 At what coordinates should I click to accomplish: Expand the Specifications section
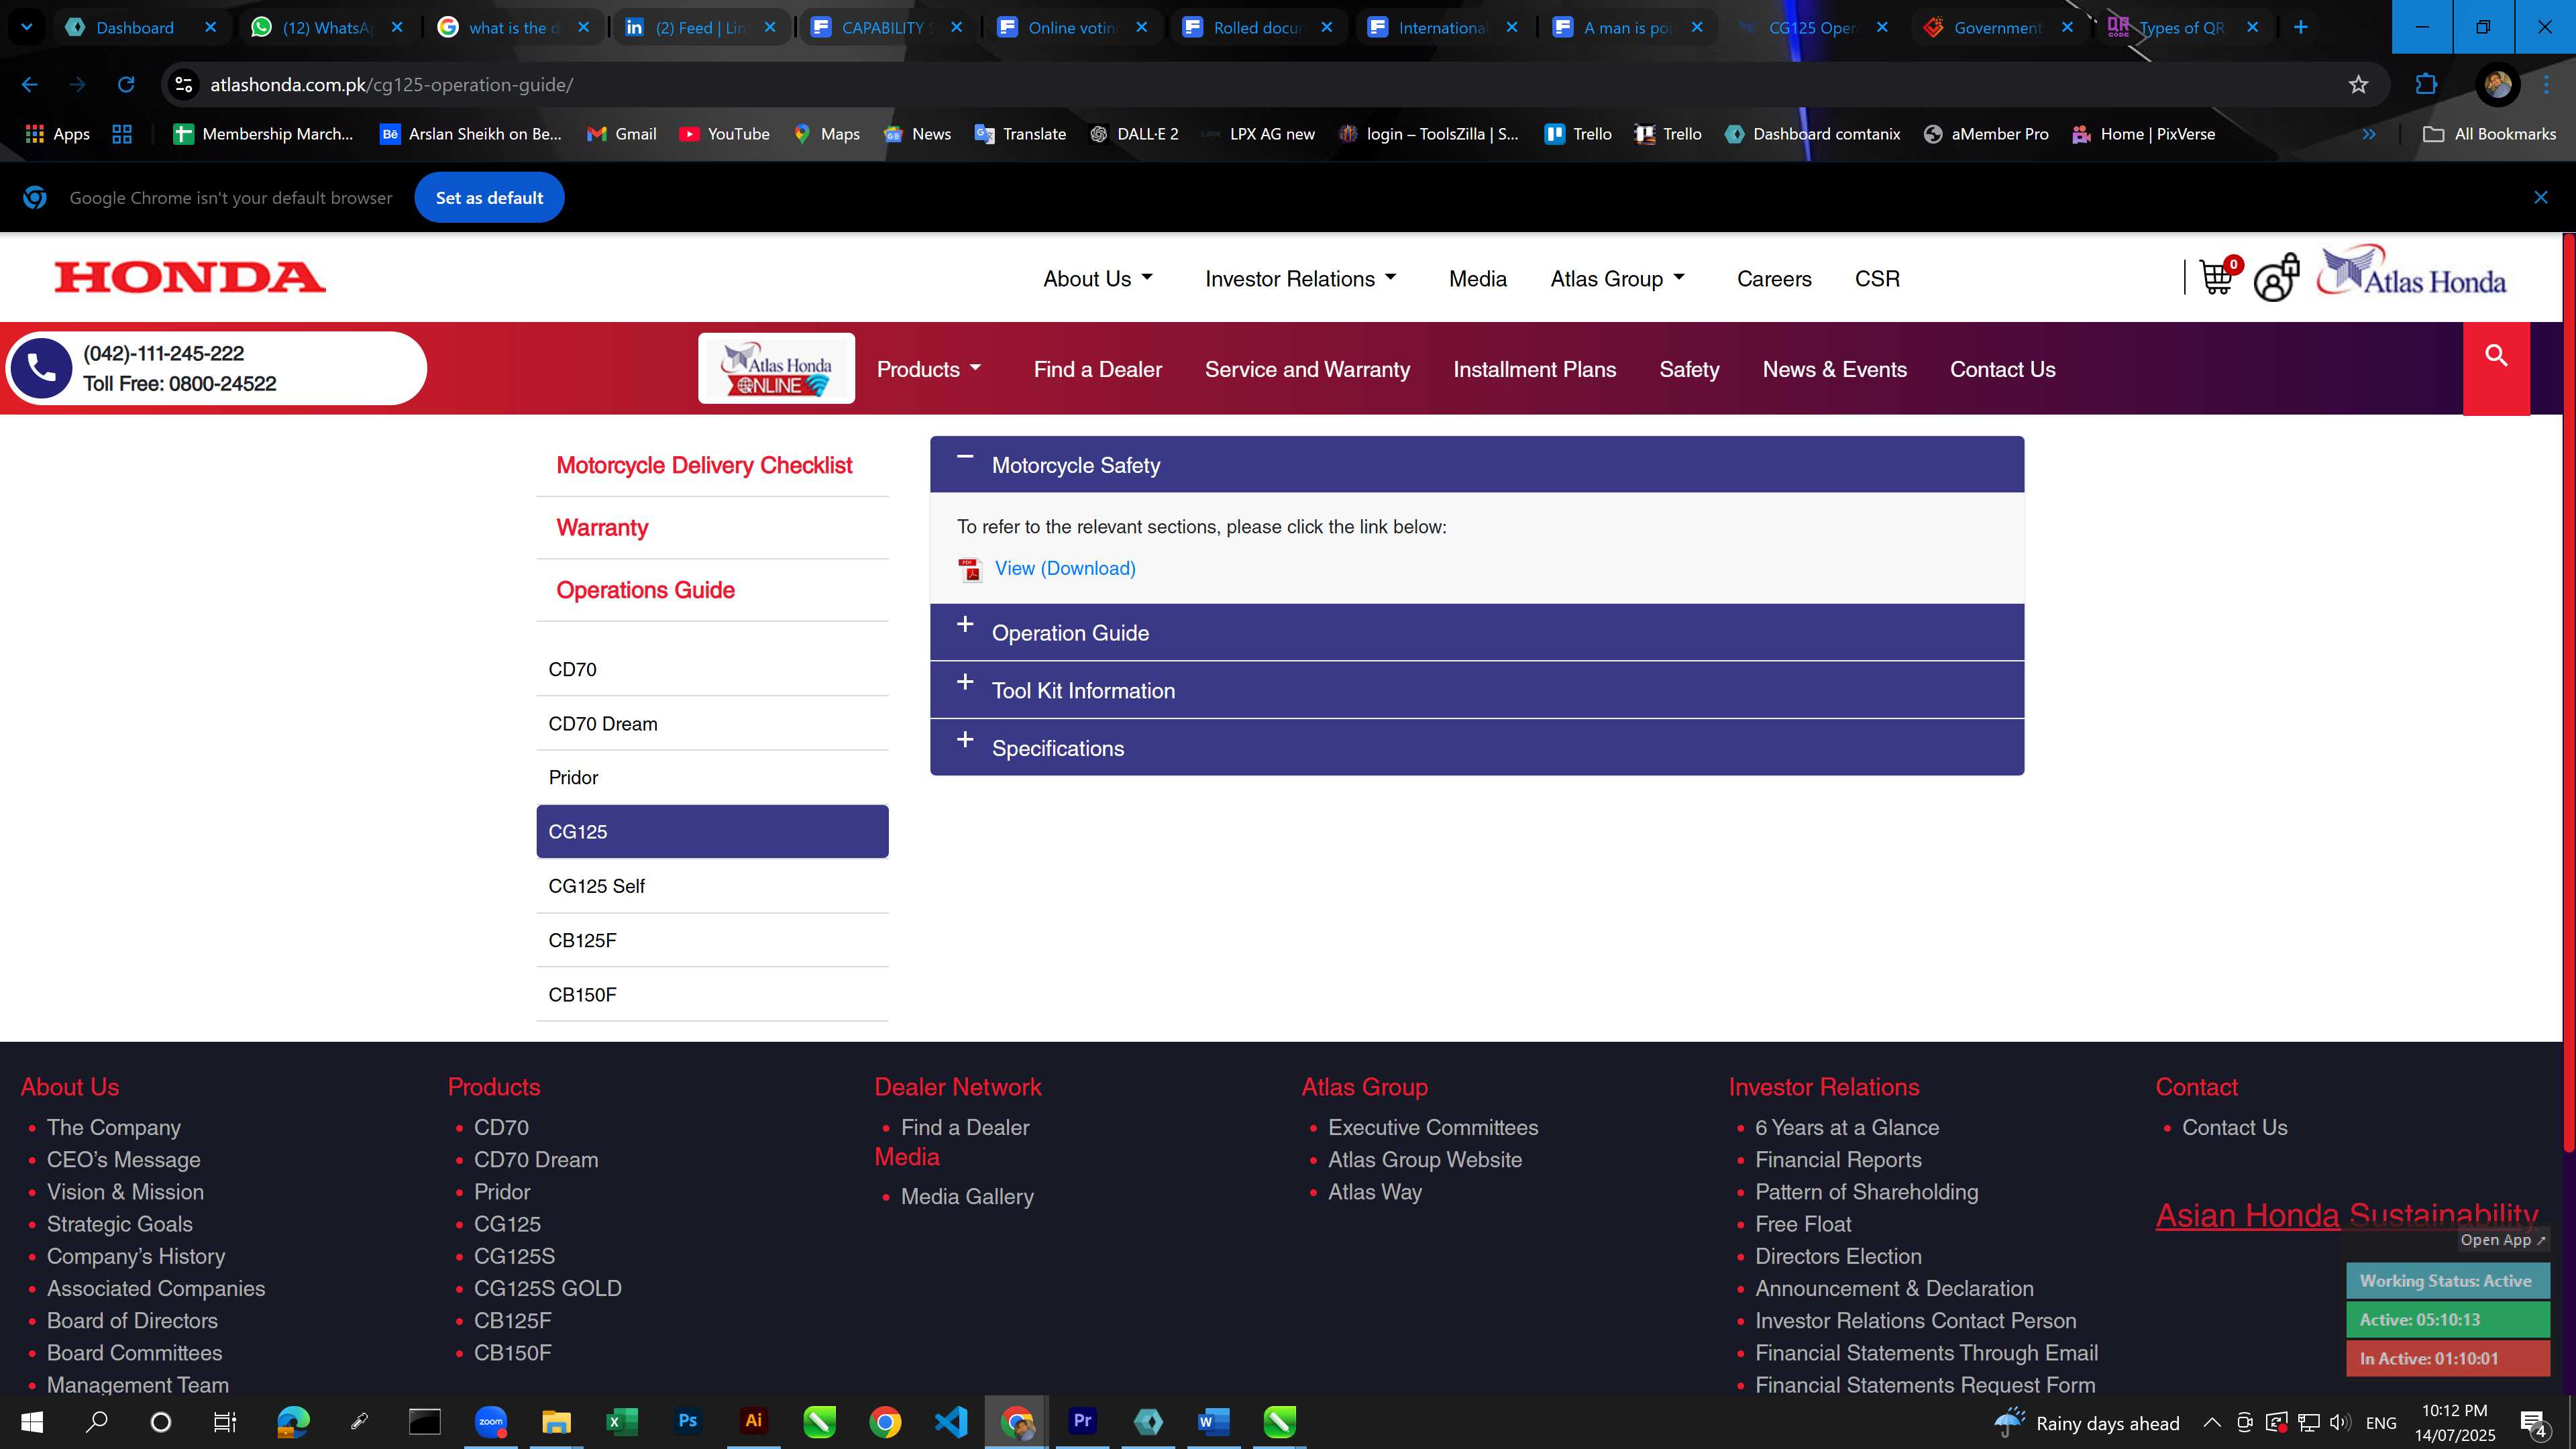[x=1476, y=748]
